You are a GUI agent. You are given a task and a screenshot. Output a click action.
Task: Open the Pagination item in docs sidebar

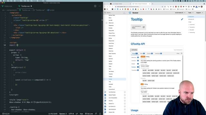coord(115,26)
